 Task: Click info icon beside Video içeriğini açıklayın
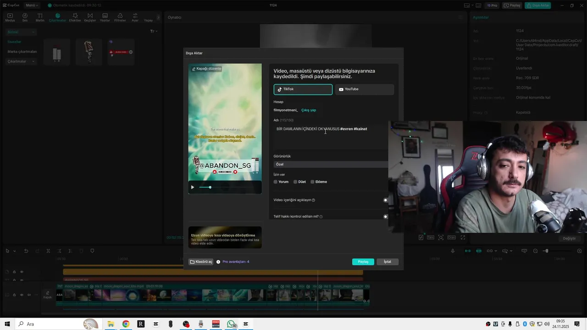click(313, 200)
